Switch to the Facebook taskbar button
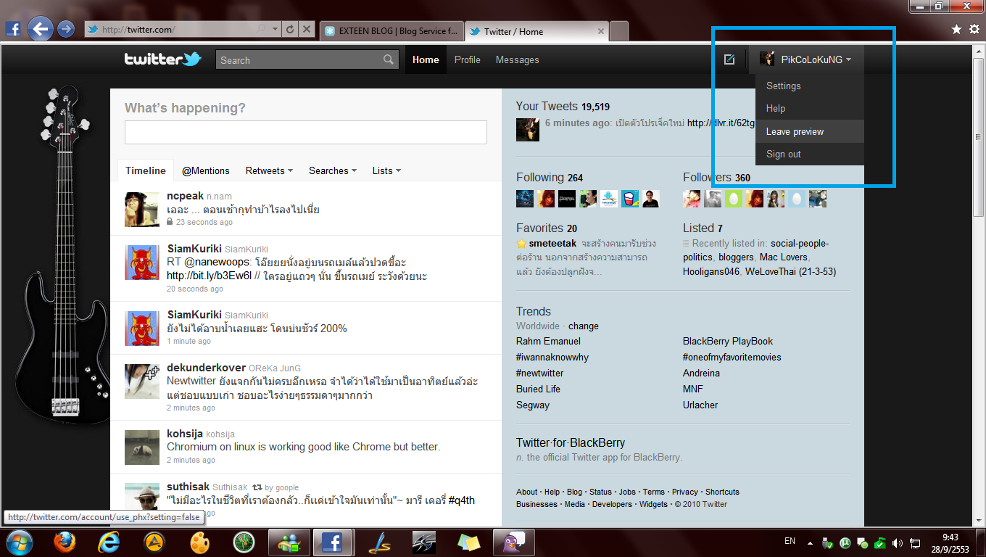This screenshot has width=986, height=557. (333, 542)
